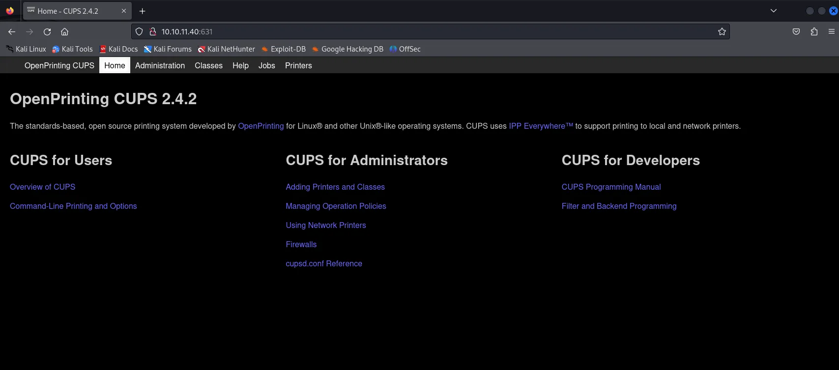Follow the cupsd.conf Reference link
The height and width of the screenshot is (370, 839).
[x=324, y=264]
